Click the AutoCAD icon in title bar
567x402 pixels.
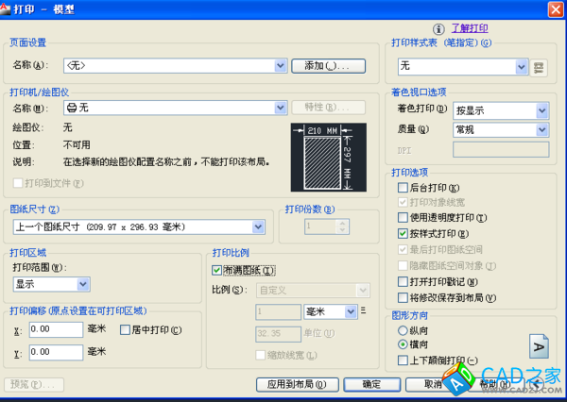coord(9,8)
